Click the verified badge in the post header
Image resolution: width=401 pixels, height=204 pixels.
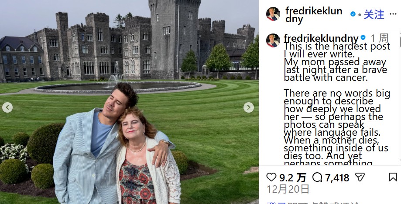click(x=353, y=14)
